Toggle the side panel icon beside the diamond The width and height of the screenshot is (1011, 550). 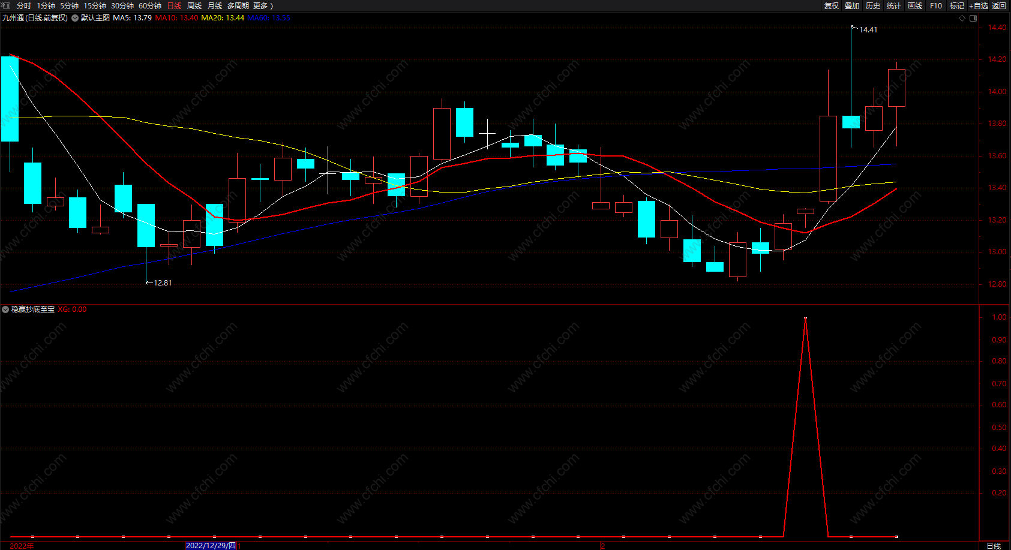point(973,18)
